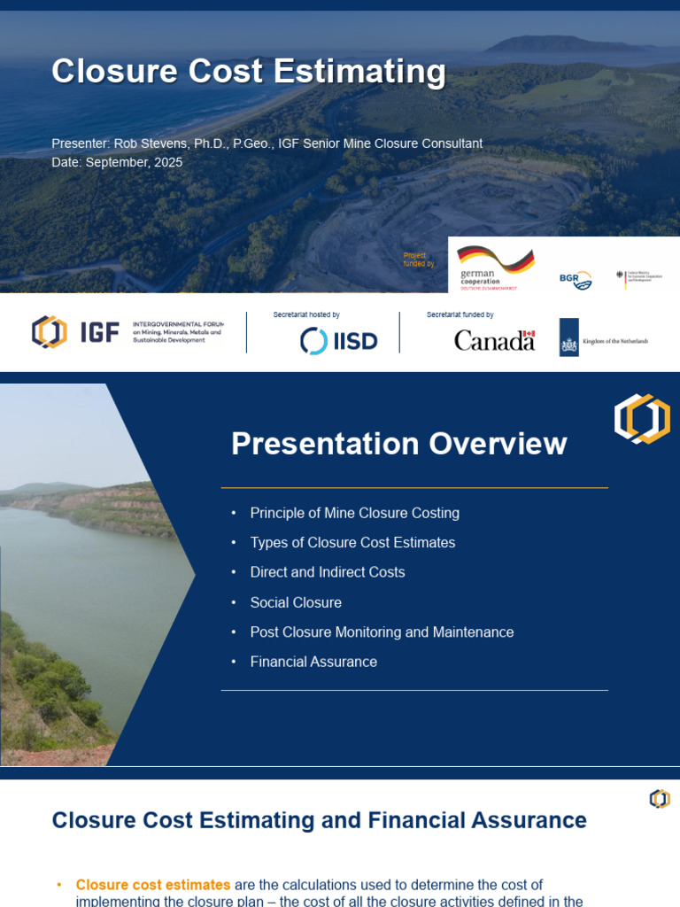Click the "Secretariat funded by" label
The width and height of the screenshot is (680, 907).
[460, 314]
